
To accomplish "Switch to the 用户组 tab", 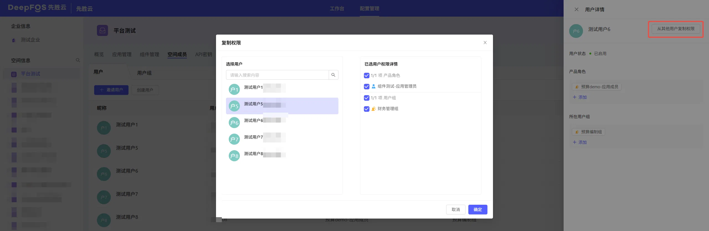I will (144, 73).
